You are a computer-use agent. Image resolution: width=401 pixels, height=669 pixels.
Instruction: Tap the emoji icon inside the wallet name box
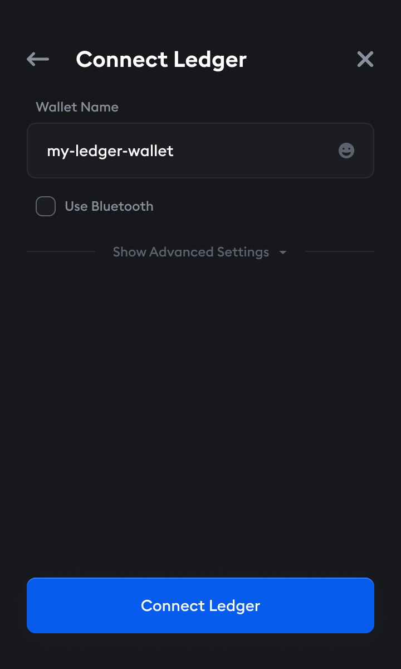[x=346, y=151]
